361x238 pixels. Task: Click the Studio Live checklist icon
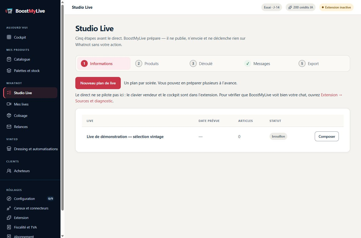pyautogui.click(x=9, y=93)
